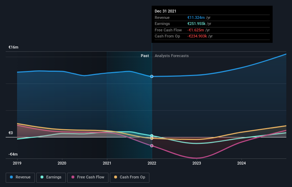Click the orange Cash From Op point at 2022
The height and width of the screenshot is (187, 292).
(x=152, y=138)
